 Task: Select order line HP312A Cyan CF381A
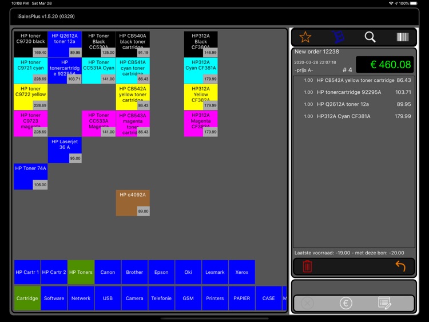[353, 116]
